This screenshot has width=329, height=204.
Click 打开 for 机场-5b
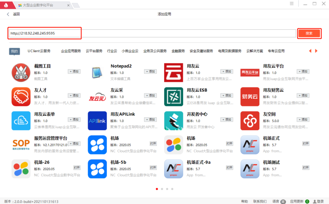click(153, 168)
